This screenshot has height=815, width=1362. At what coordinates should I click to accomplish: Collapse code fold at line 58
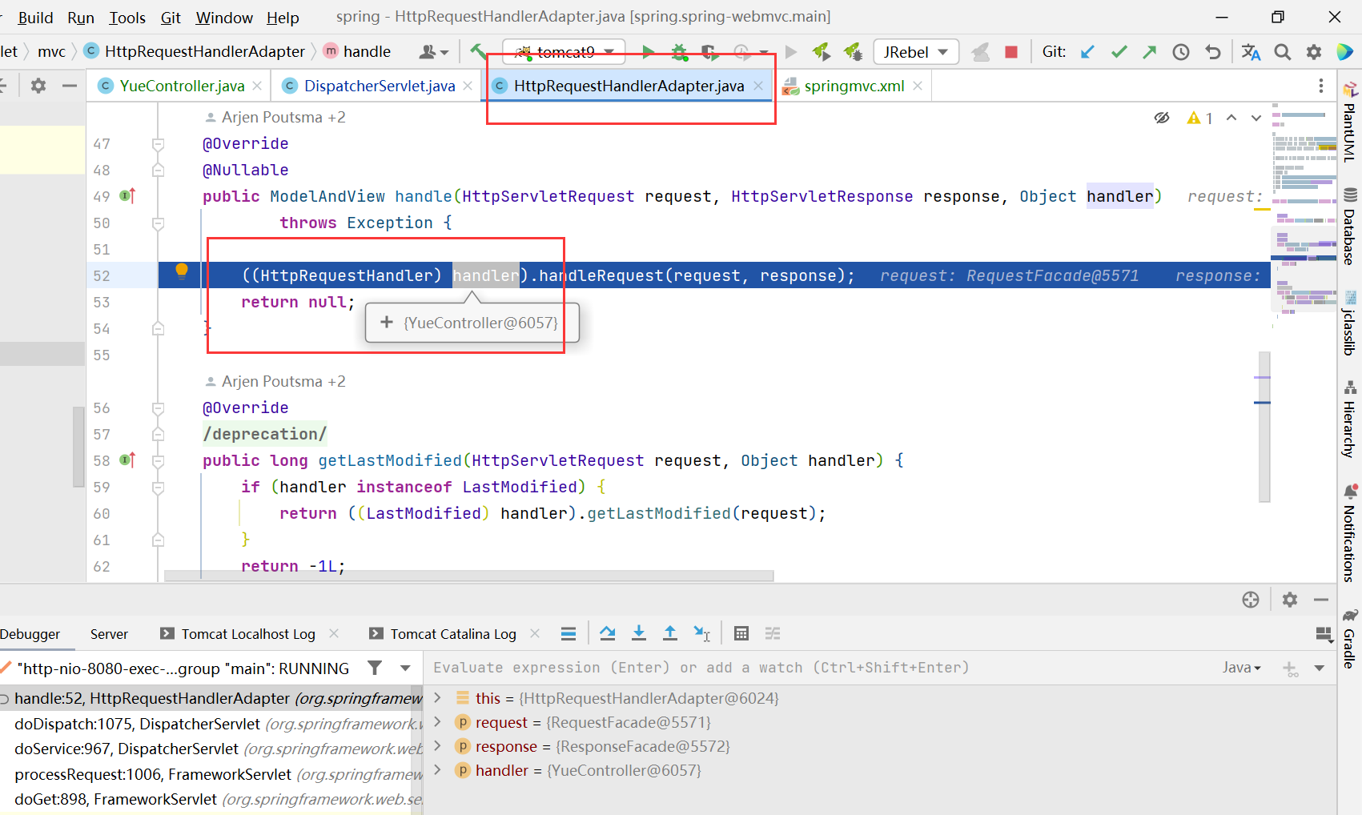(158, 461)
